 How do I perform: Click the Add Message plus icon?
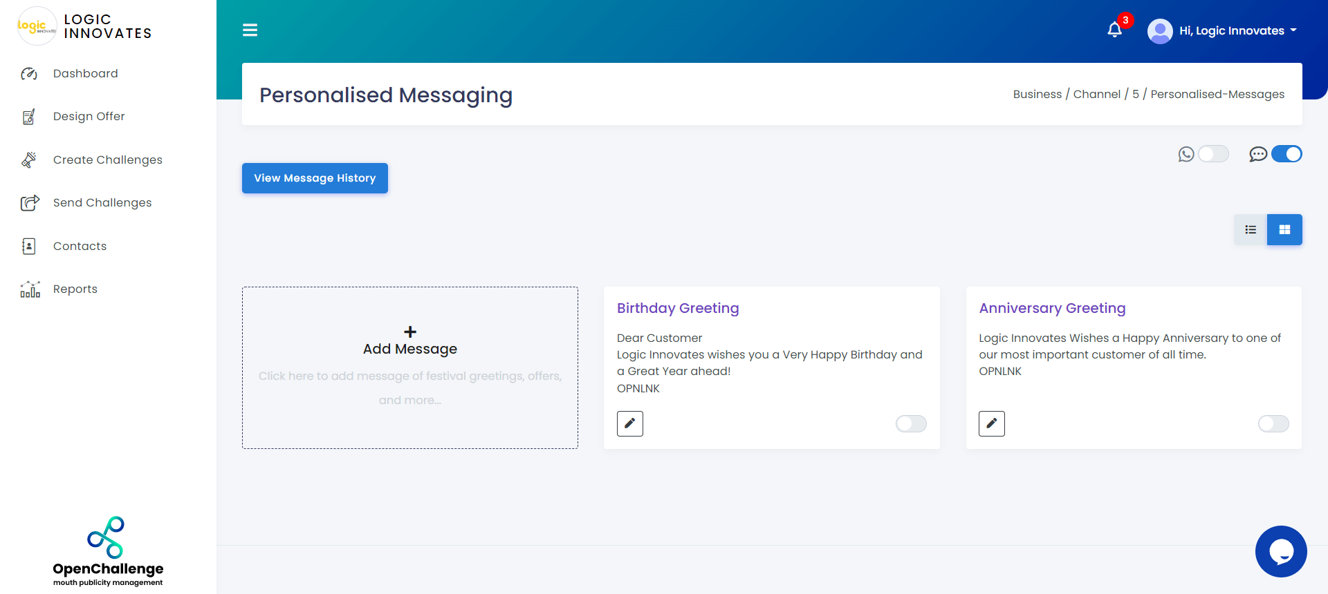click(x=410, y=332)
